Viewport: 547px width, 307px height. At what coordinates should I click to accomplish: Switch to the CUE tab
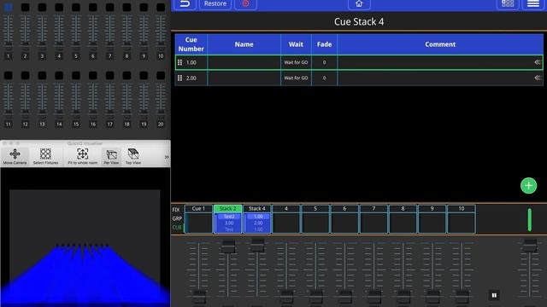click(177, 228)
